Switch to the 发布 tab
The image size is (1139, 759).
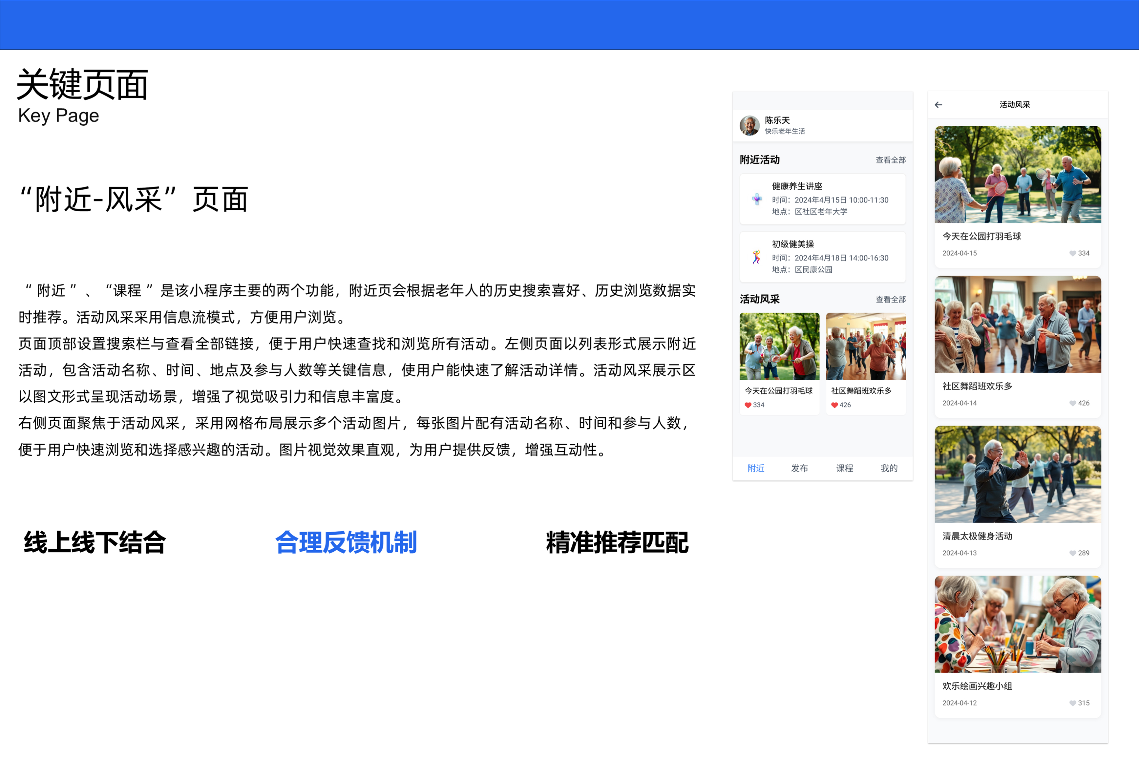click(x=799, y=468)
